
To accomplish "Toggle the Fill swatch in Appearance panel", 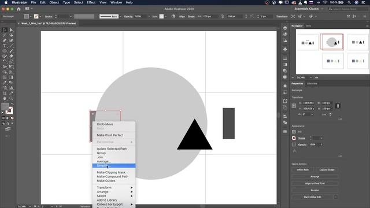I will point(294,132).
